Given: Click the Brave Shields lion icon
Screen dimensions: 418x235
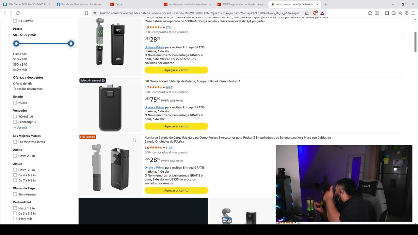Looking at the screenshot, I should click(315, 13).
